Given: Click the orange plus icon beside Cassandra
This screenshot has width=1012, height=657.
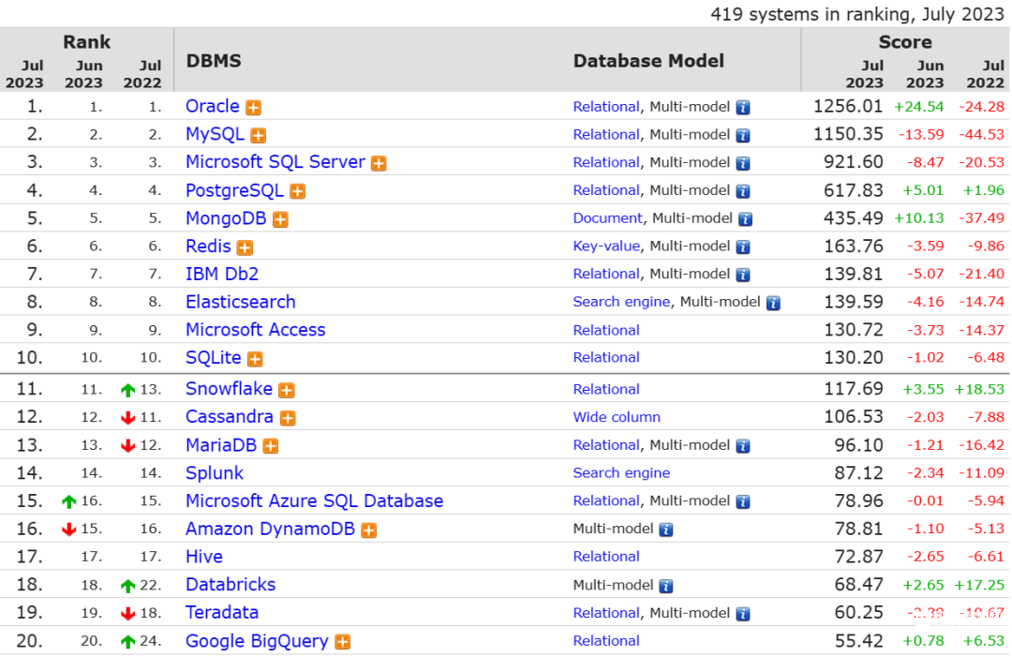Looking at the screenshot, I should click(288, 419).
